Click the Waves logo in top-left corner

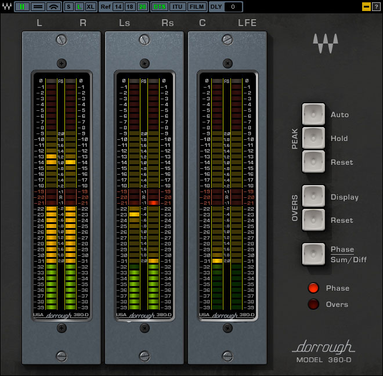6,6
